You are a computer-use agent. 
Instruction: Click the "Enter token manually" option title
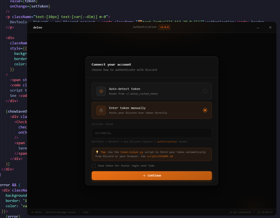127,108
